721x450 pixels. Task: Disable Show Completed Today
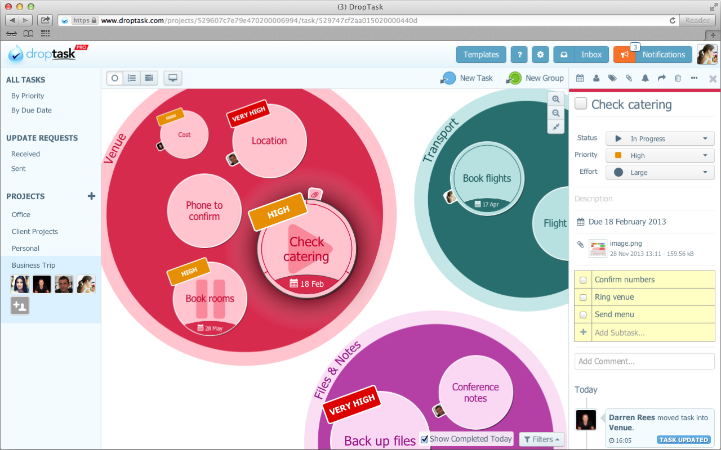pos(424,439)
